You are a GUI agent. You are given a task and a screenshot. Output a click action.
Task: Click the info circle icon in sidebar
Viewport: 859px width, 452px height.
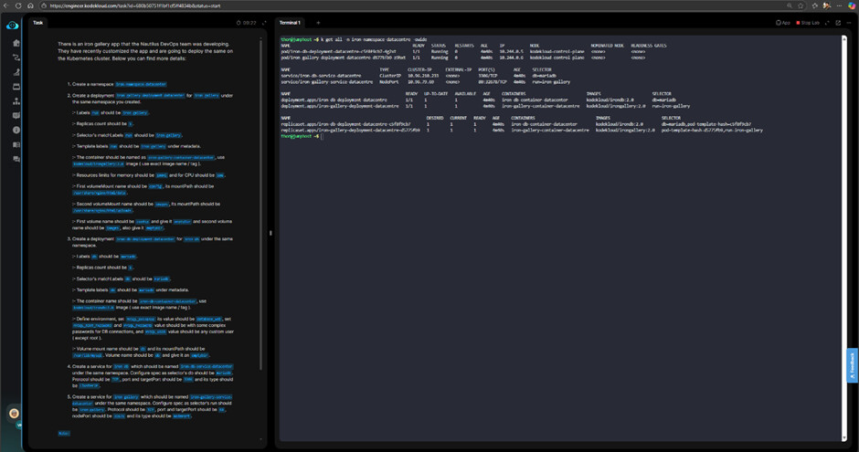tap(16, 130)
